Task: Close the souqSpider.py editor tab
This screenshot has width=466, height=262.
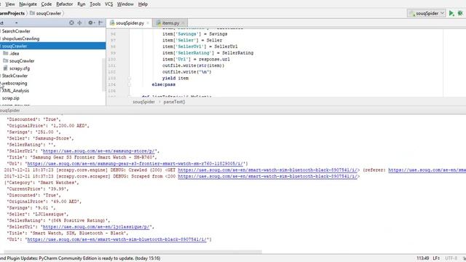Action: tap(148, 23)
